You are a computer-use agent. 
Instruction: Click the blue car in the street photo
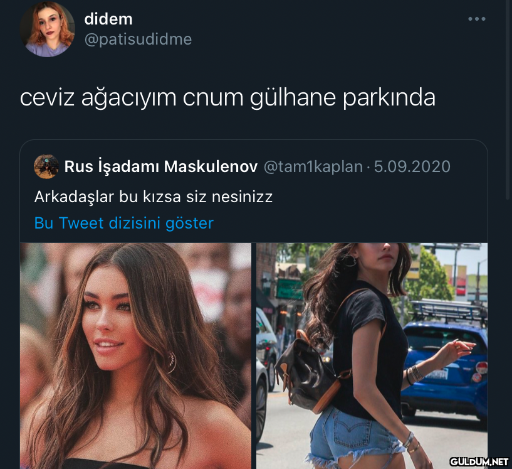(444, 367)
